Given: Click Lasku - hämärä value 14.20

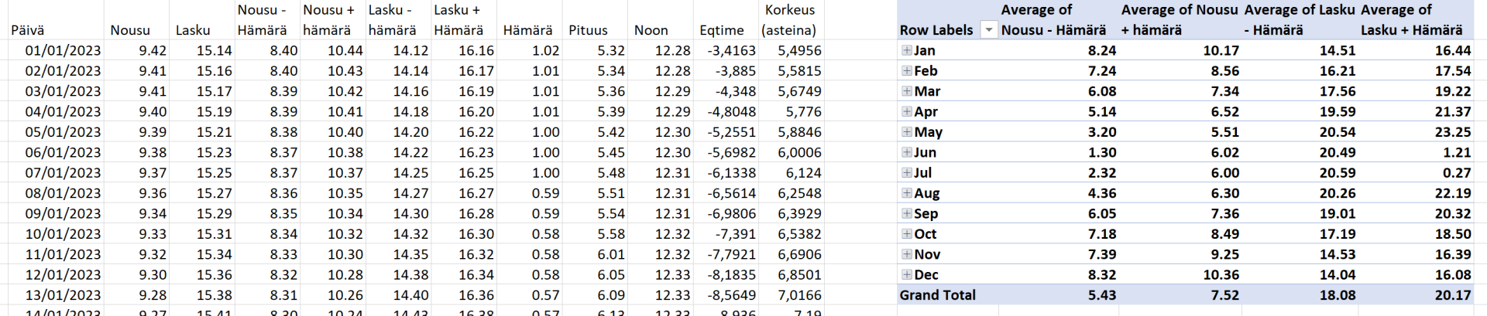Looking at the screenshot, I should point(398,132).
